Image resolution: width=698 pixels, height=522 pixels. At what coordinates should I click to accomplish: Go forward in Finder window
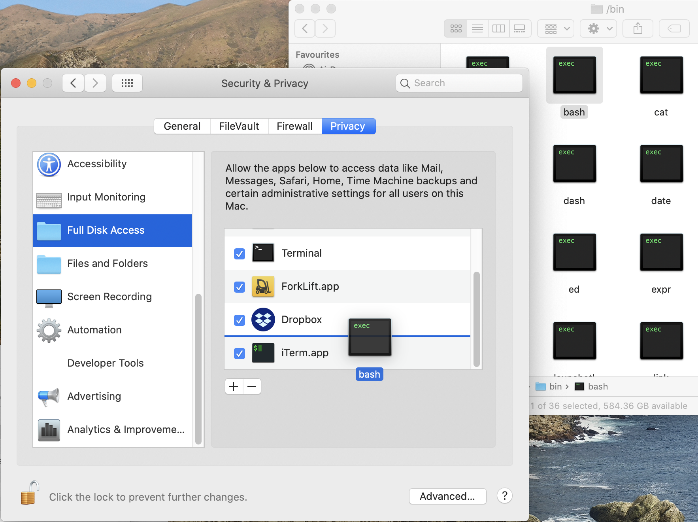pos(325,28)
